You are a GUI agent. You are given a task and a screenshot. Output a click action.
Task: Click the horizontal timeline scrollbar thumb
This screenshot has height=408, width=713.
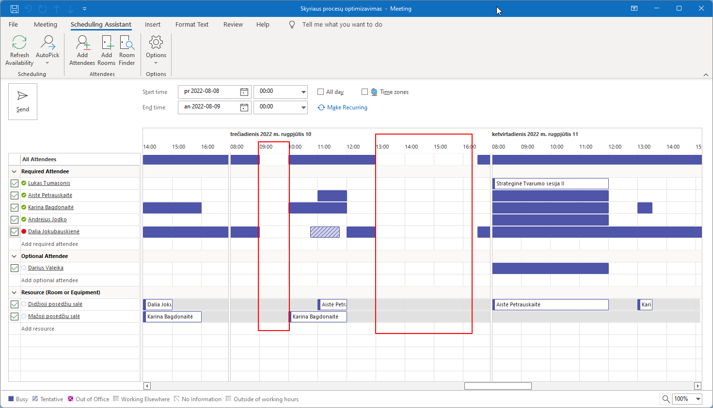pyautogui.click(x=498, y=386)
